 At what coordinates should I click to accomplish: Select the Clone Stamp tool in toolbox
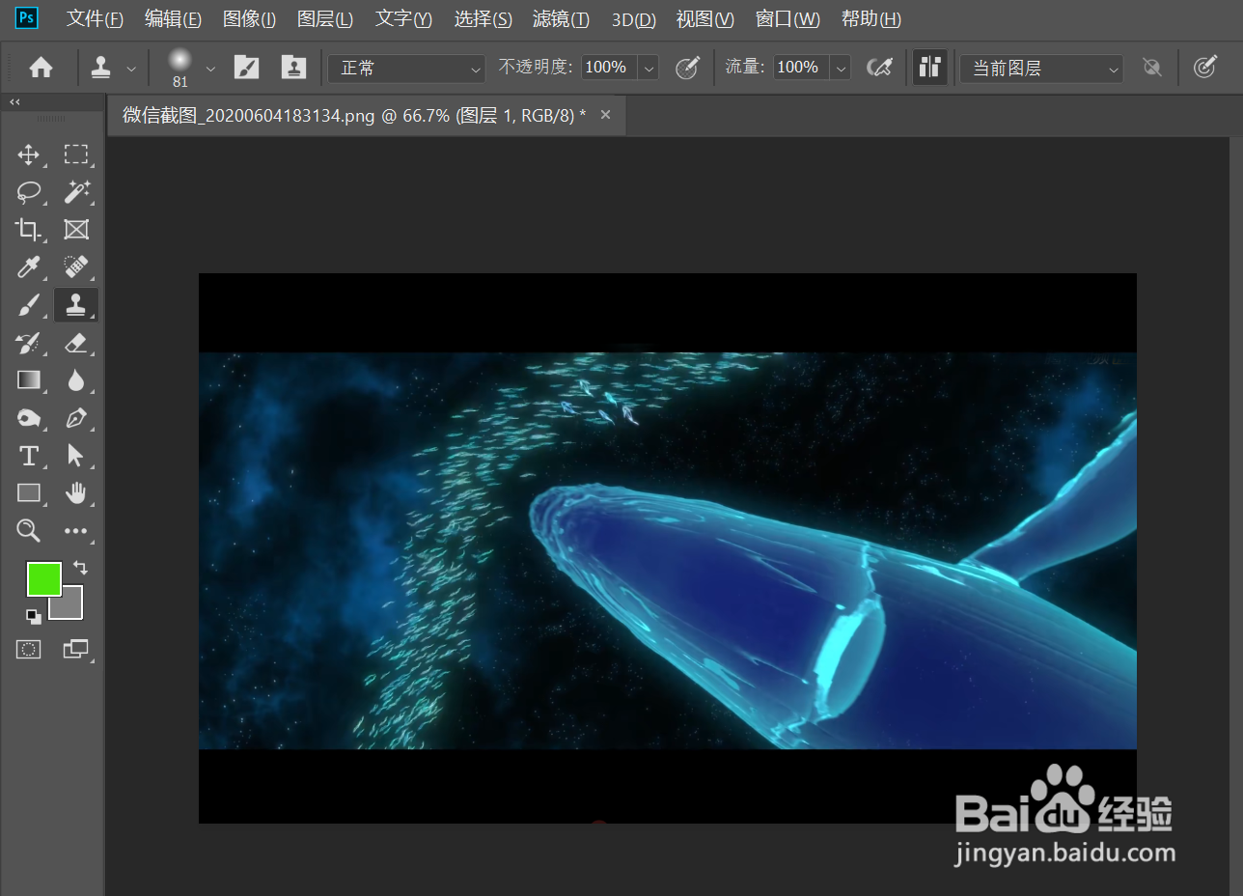(76, 305)
